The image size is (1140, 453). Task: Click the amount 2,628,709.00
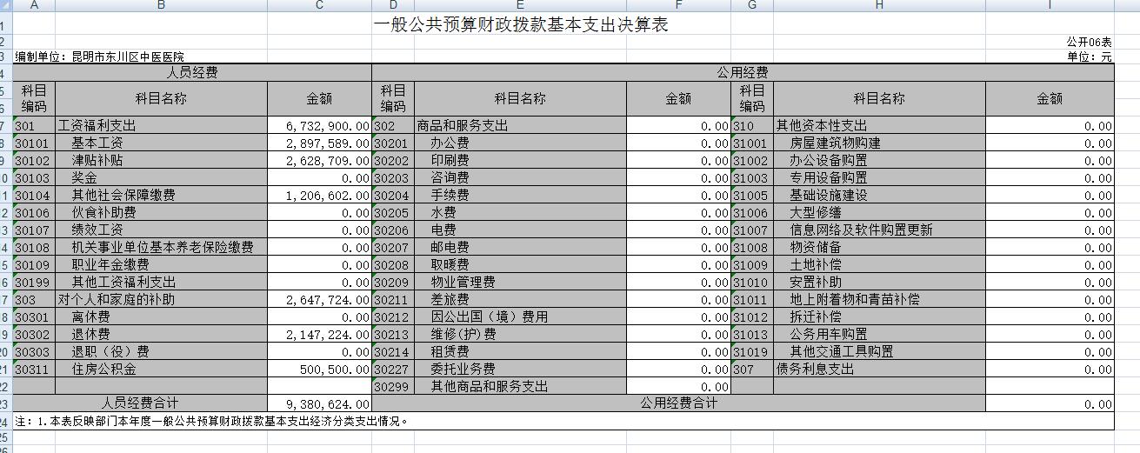tap(319, 160)
